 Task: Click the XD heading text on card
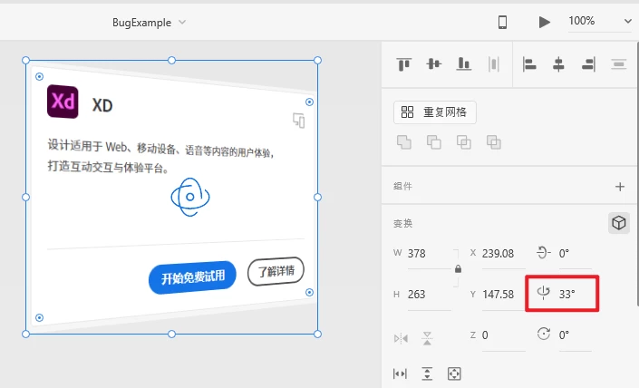[102, 105]
